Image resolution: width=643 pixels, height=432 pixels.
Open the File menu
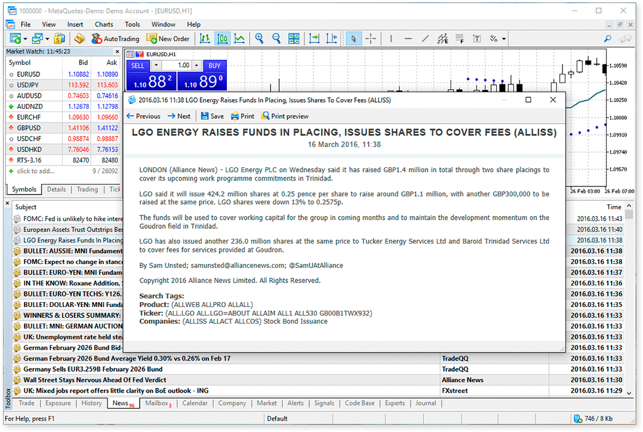[25, 24]
